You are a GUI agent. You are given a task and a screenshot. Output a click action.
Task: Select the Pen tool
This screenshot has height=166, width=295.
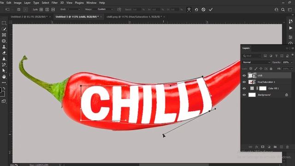(x=4, y=65)
